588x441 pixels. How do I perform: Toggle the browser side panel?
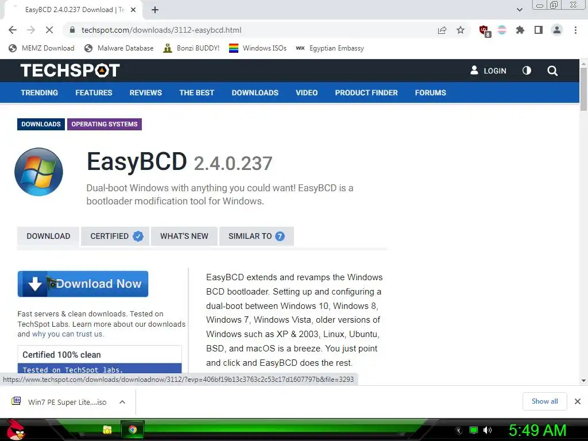coord(539,30)
